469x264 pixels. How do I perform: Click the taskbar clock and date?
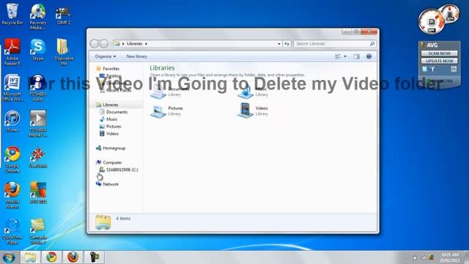(450, 257)
